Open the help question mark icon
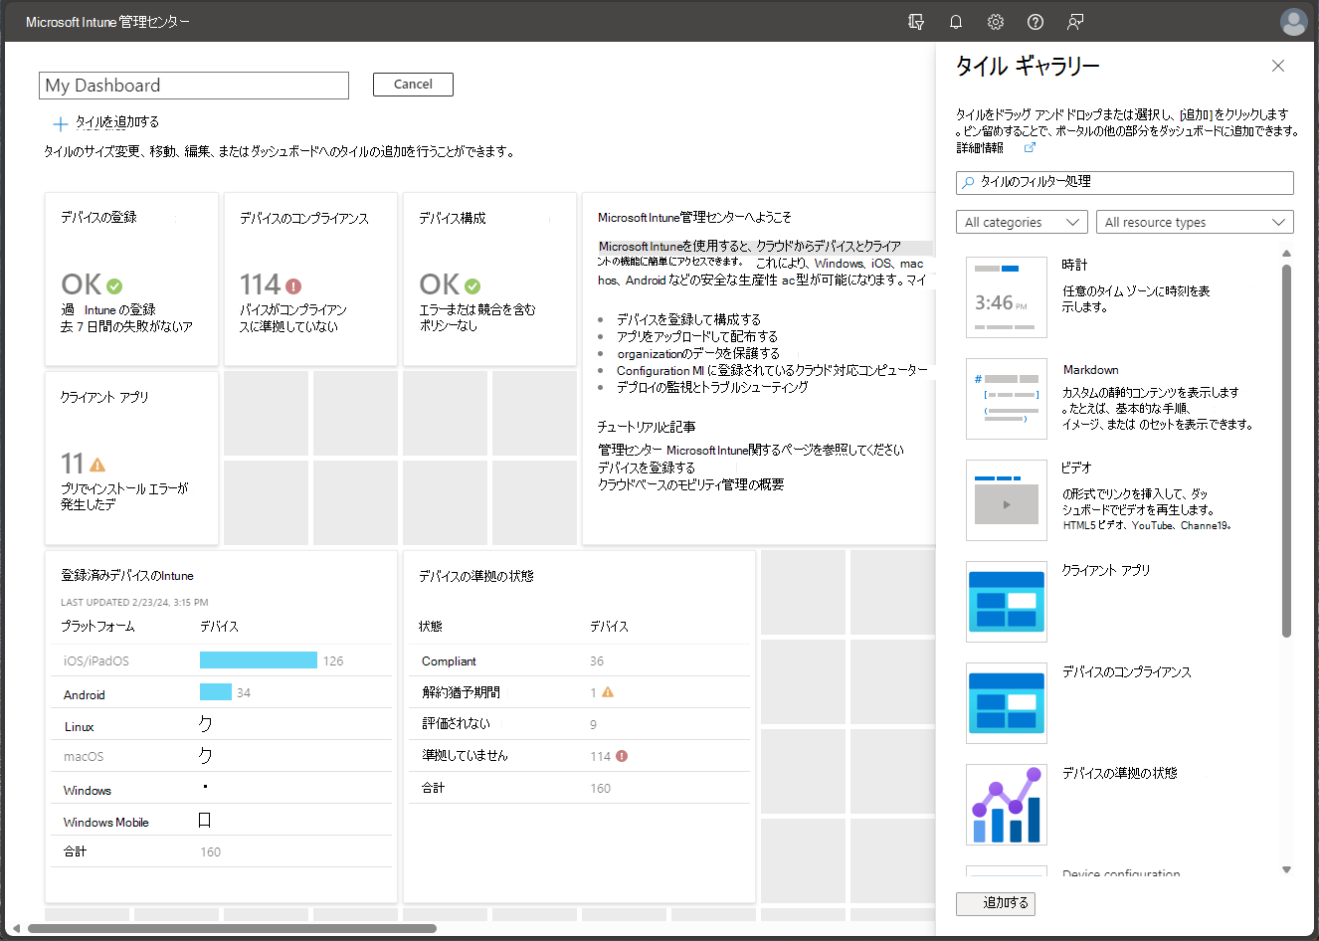This screenshot has height=941, width=1319. point(1036,22)
